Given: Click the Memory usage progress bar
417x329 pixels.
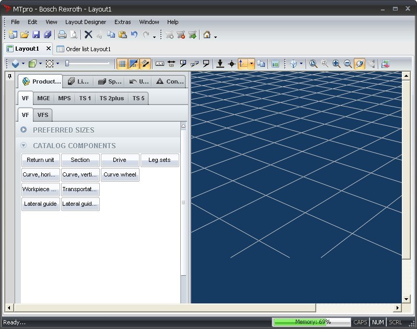Looking at the screenshot, I should coord(312,322).
